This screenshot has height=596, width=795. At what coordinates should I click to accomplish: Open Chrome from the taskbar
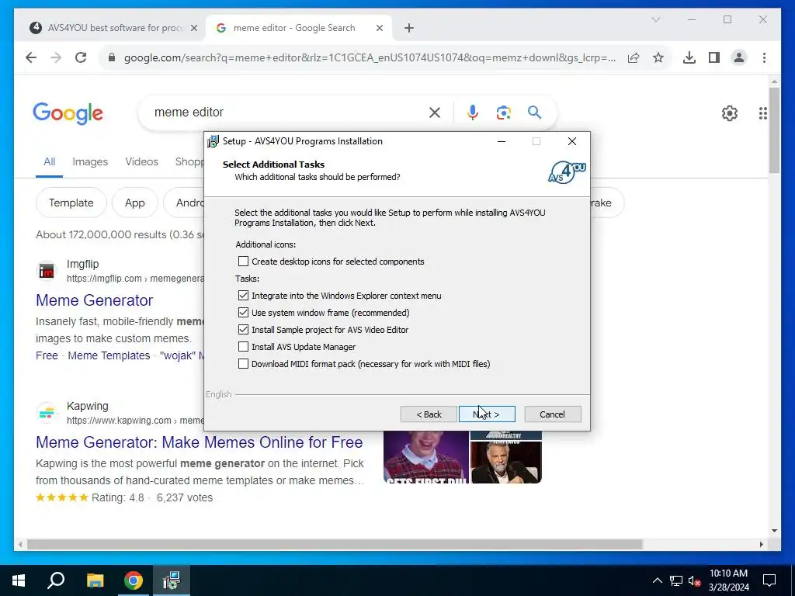pyautogui.click(x=134, y=580)
